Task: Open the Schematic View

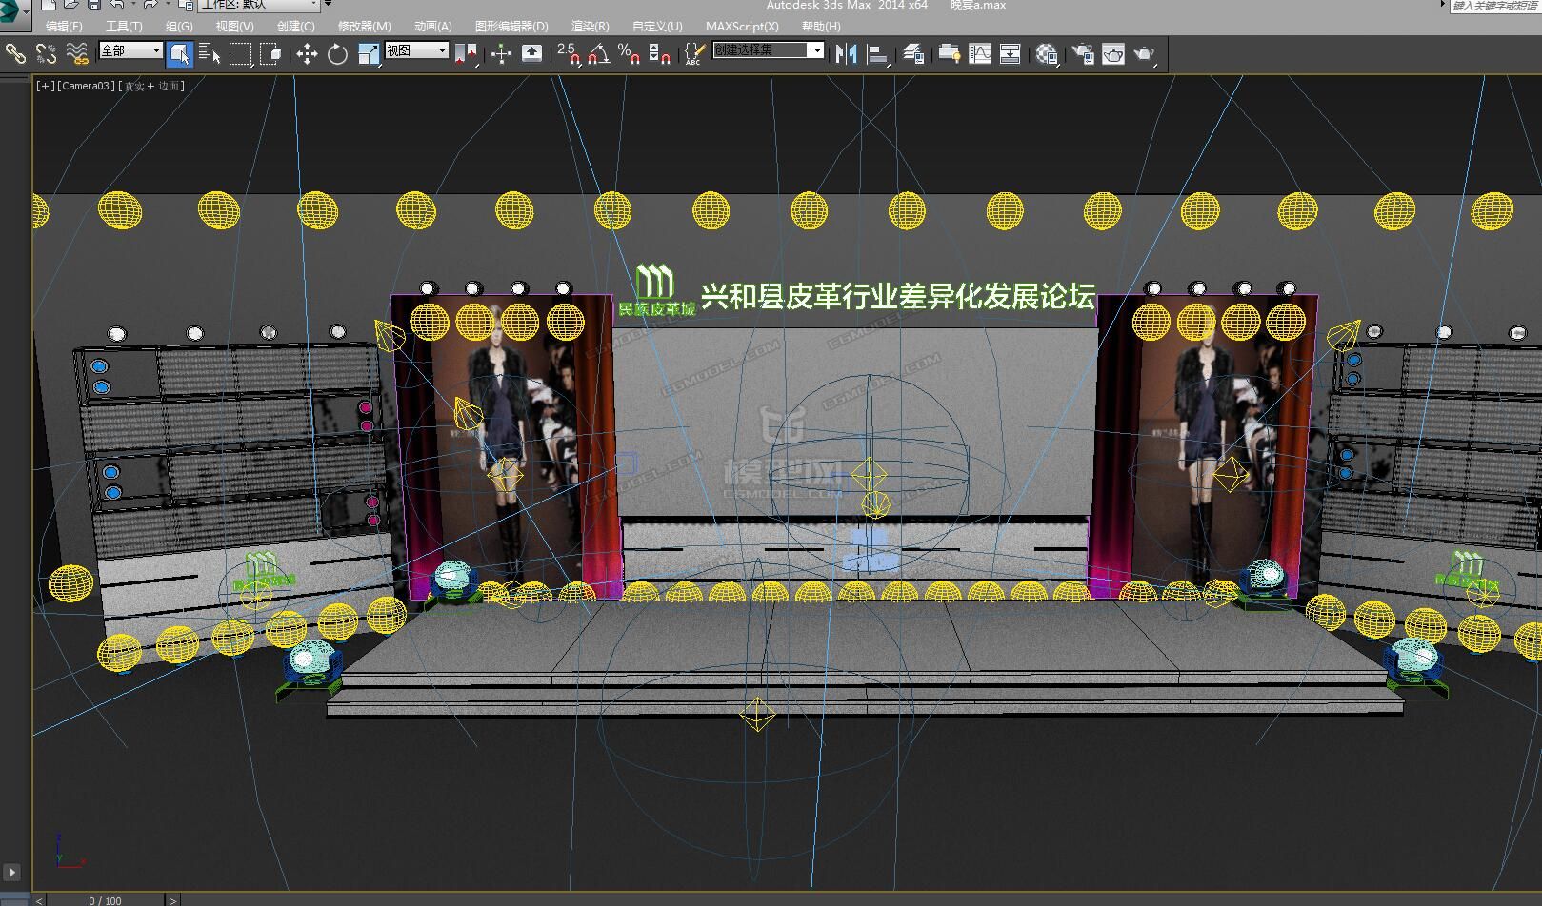Action: (x=1010, y=54)
